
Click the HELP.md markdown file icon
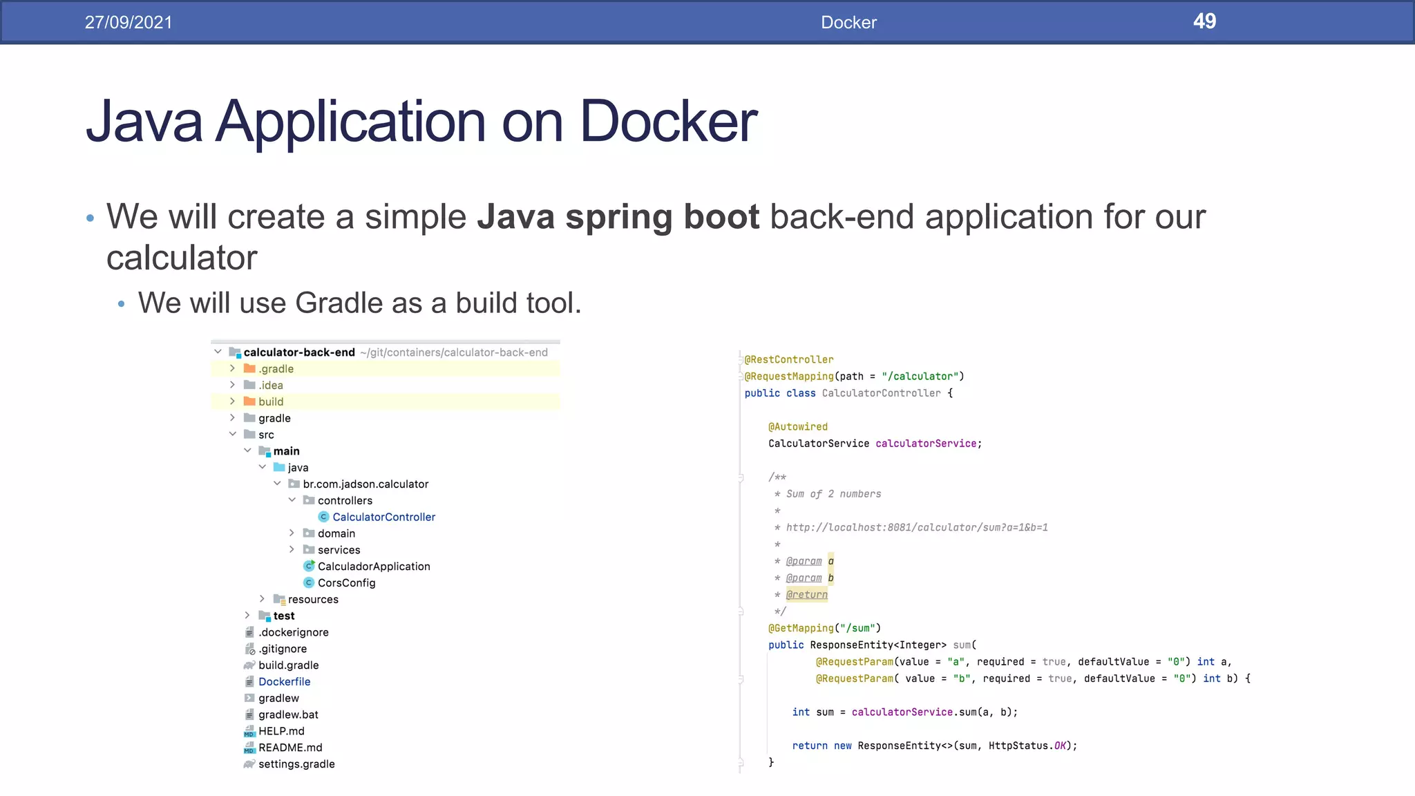[x=249, y=731]
